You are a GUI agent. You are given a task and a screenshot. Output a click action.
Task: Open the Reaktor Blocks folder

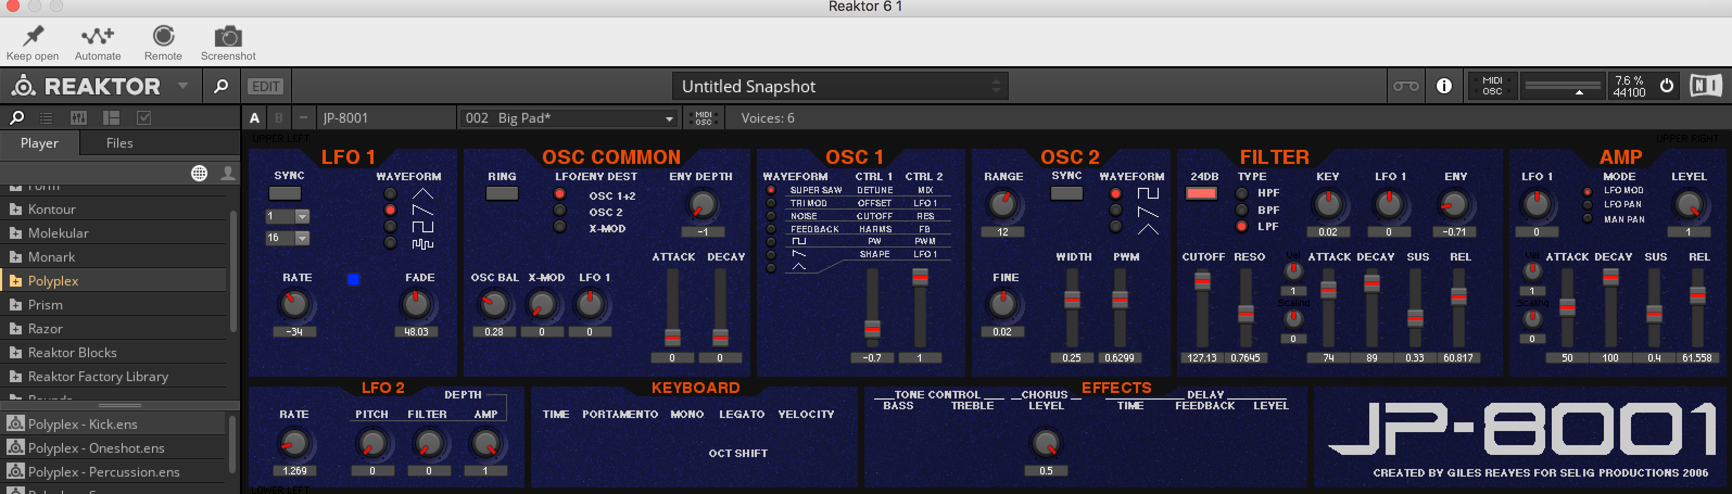point(113,353)
